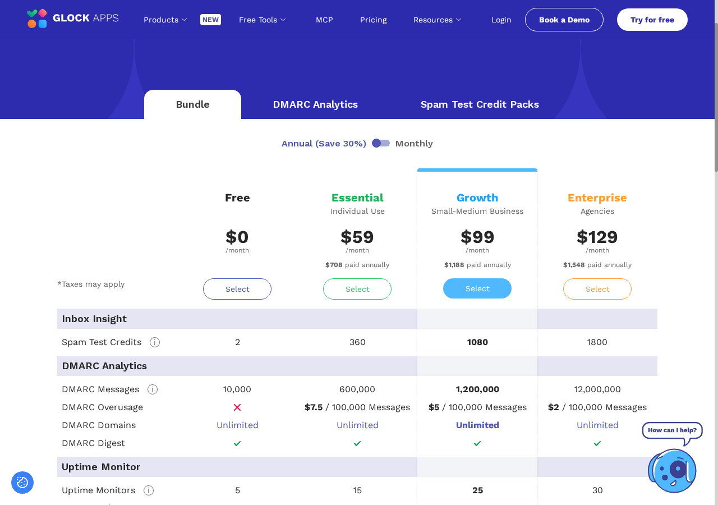Go to Pricing in the navbar
Screen dimensions: 718x505
374,20
